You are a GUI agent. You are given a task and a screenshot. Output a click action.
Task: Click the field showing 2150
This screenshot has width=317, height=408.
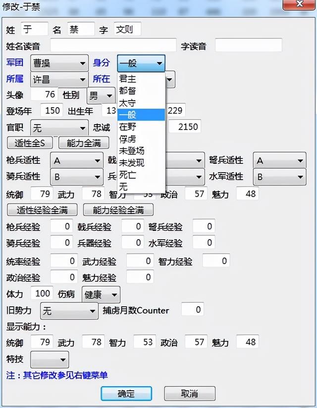click(x=185, y=127)
